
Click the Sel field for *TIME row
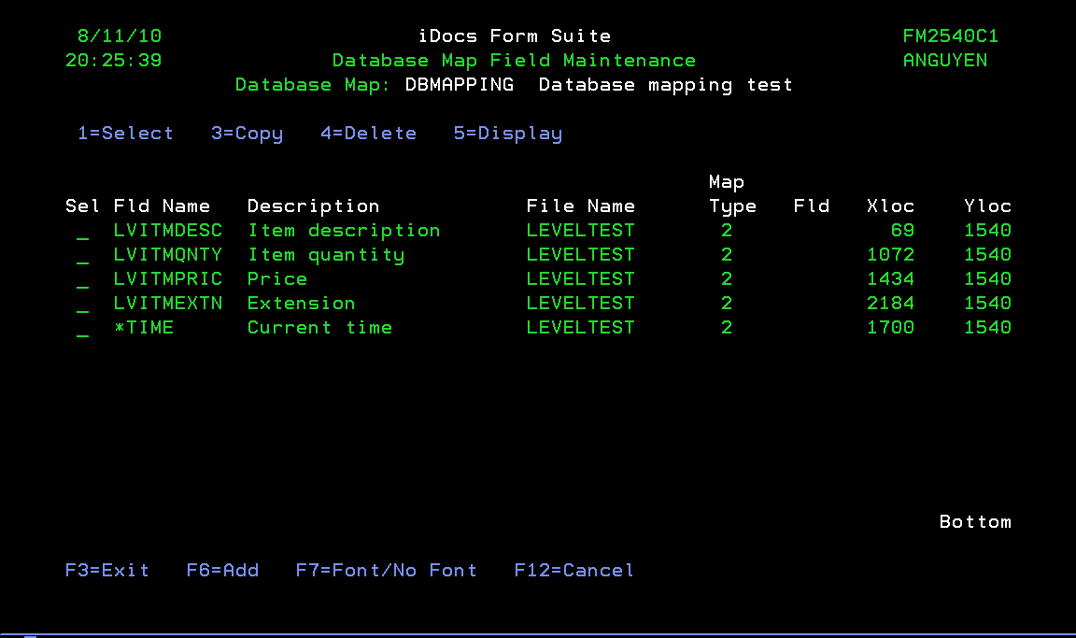pyautogui.click(x=83, y=329)
